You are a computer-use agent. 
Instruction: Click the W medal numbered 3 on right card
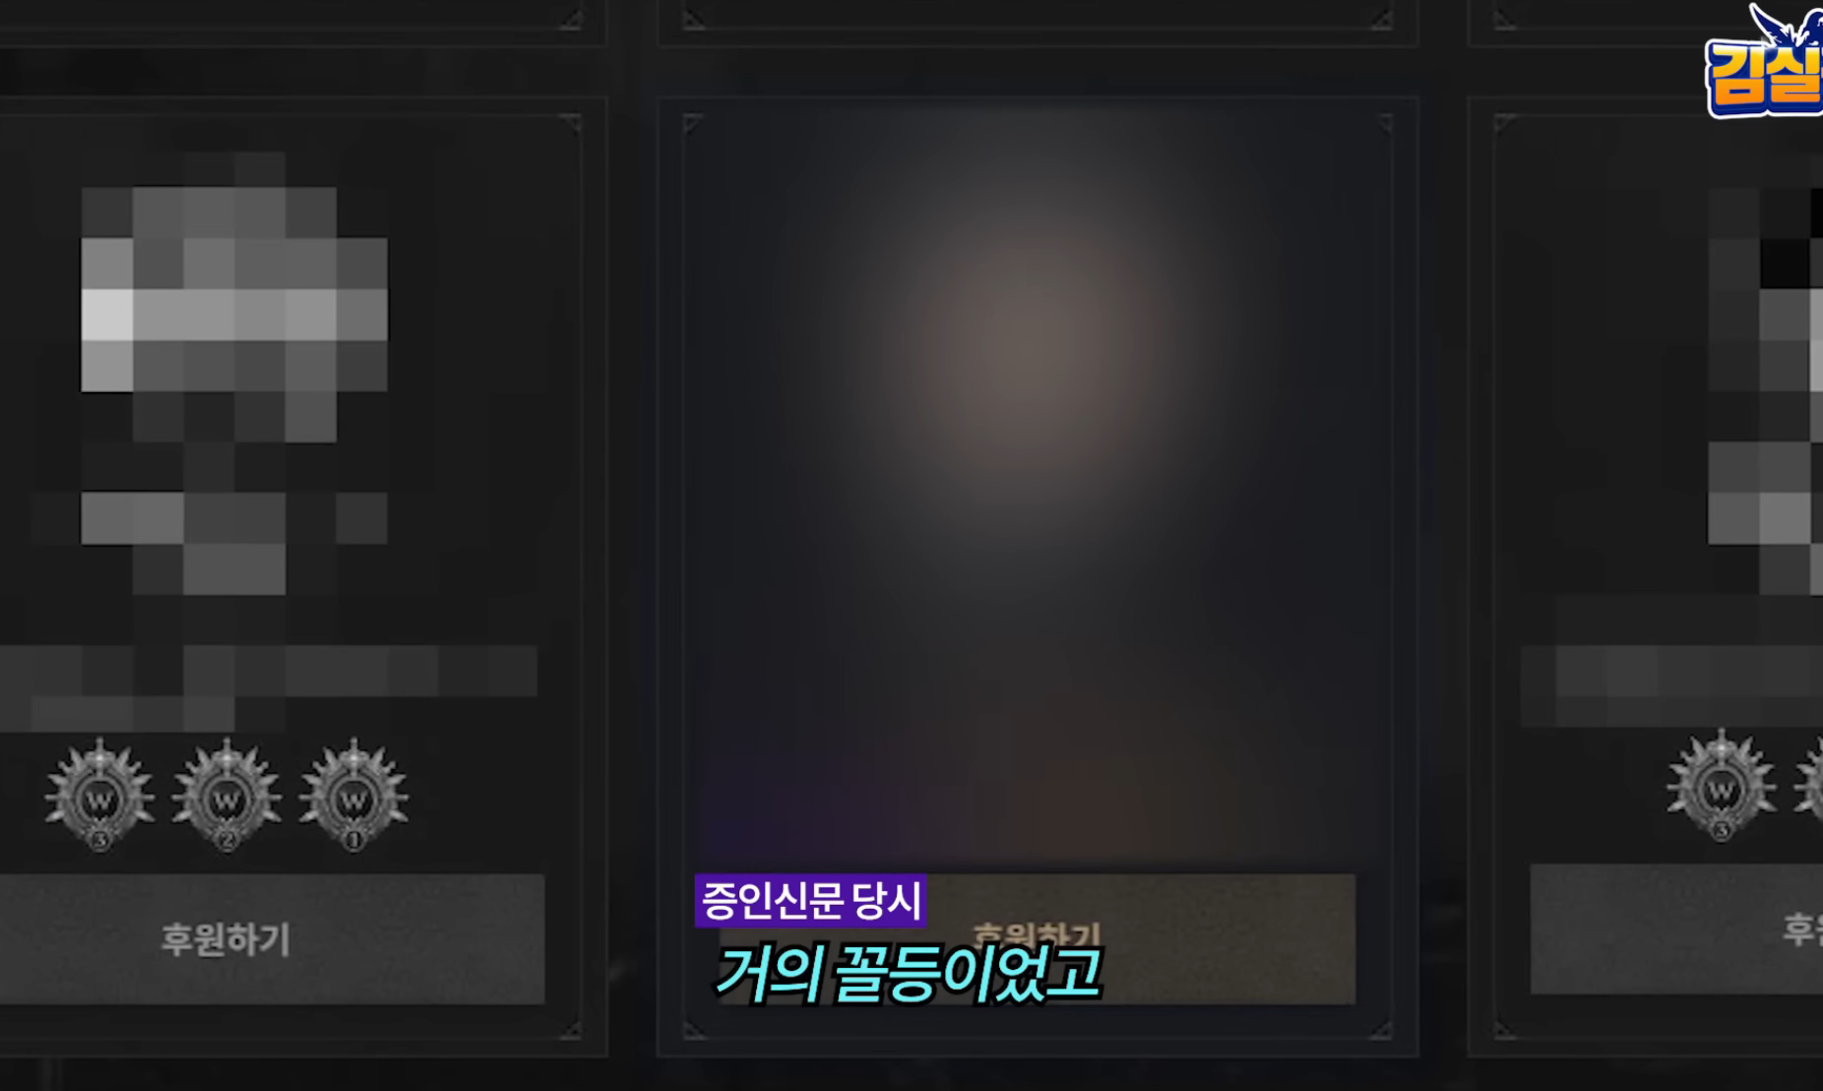[1721, 786]
